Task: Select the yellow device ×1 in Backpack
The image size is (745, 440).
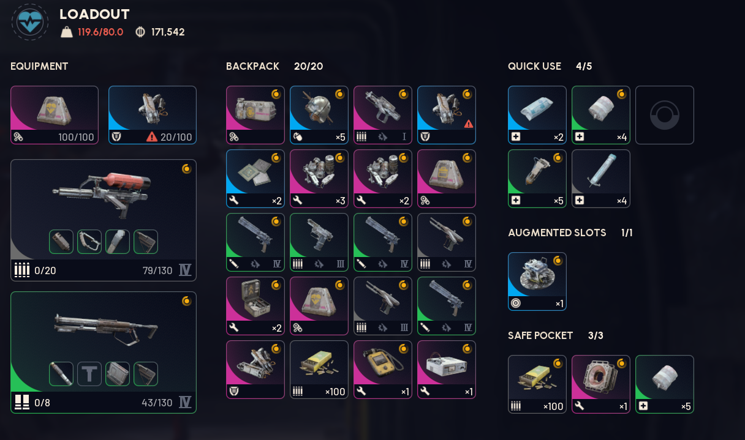Action: click(x=383, y=370)
